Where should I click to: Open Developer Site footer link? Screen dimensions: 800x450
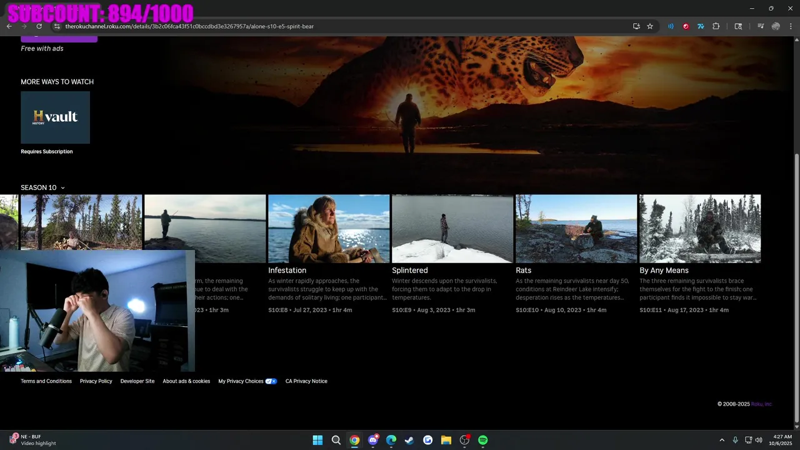click(x=137, y=381)
